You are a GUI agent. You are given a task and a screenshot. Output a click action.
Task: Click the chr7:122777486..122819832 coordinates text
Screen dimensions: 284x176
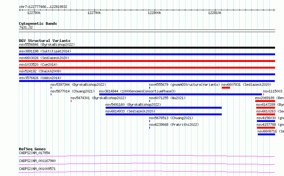(x=43, y=7)
